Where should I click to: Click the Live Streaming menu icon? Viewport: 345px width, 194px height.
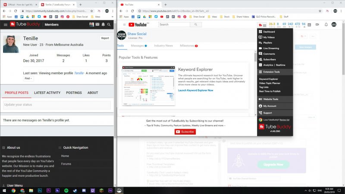(260, 48)
